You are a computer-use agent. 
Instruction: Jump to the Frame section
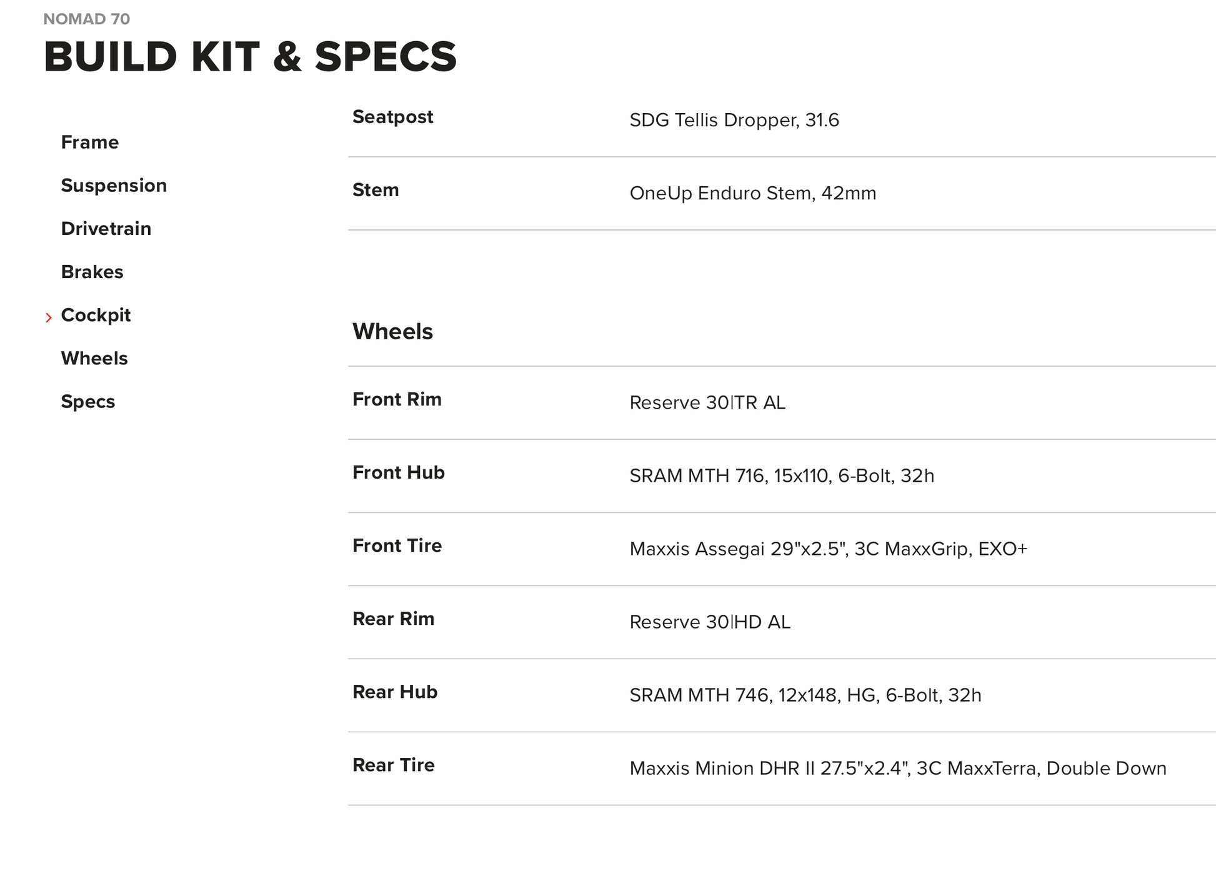(x=89, y=142)
